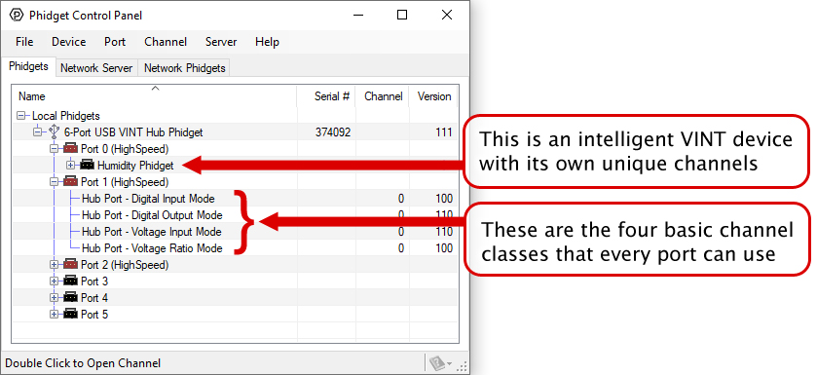Viewport: 817px width, 375px height.
Task: Expand the Port 4 tree node
Action: pos(54,298)
